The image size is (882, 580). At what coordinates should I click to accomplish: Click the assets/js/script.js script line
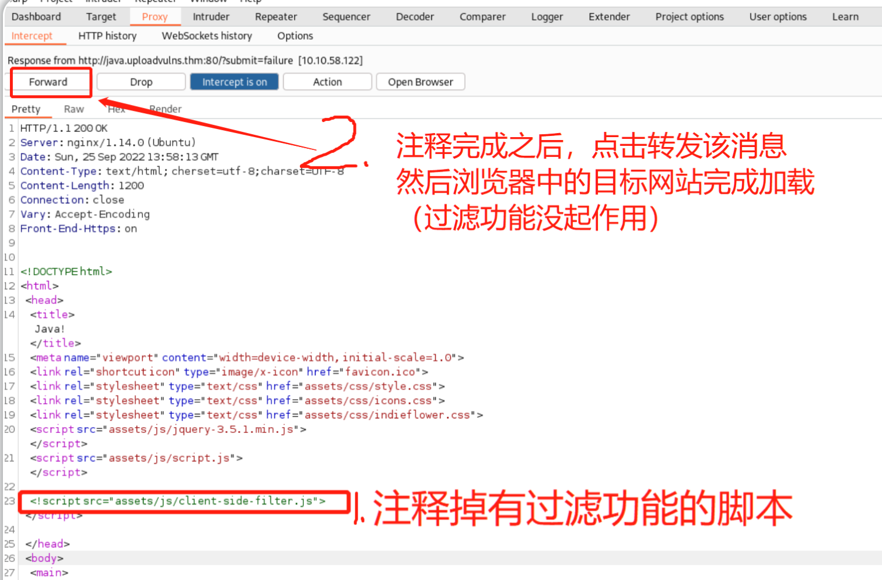[x=136, y=458]
